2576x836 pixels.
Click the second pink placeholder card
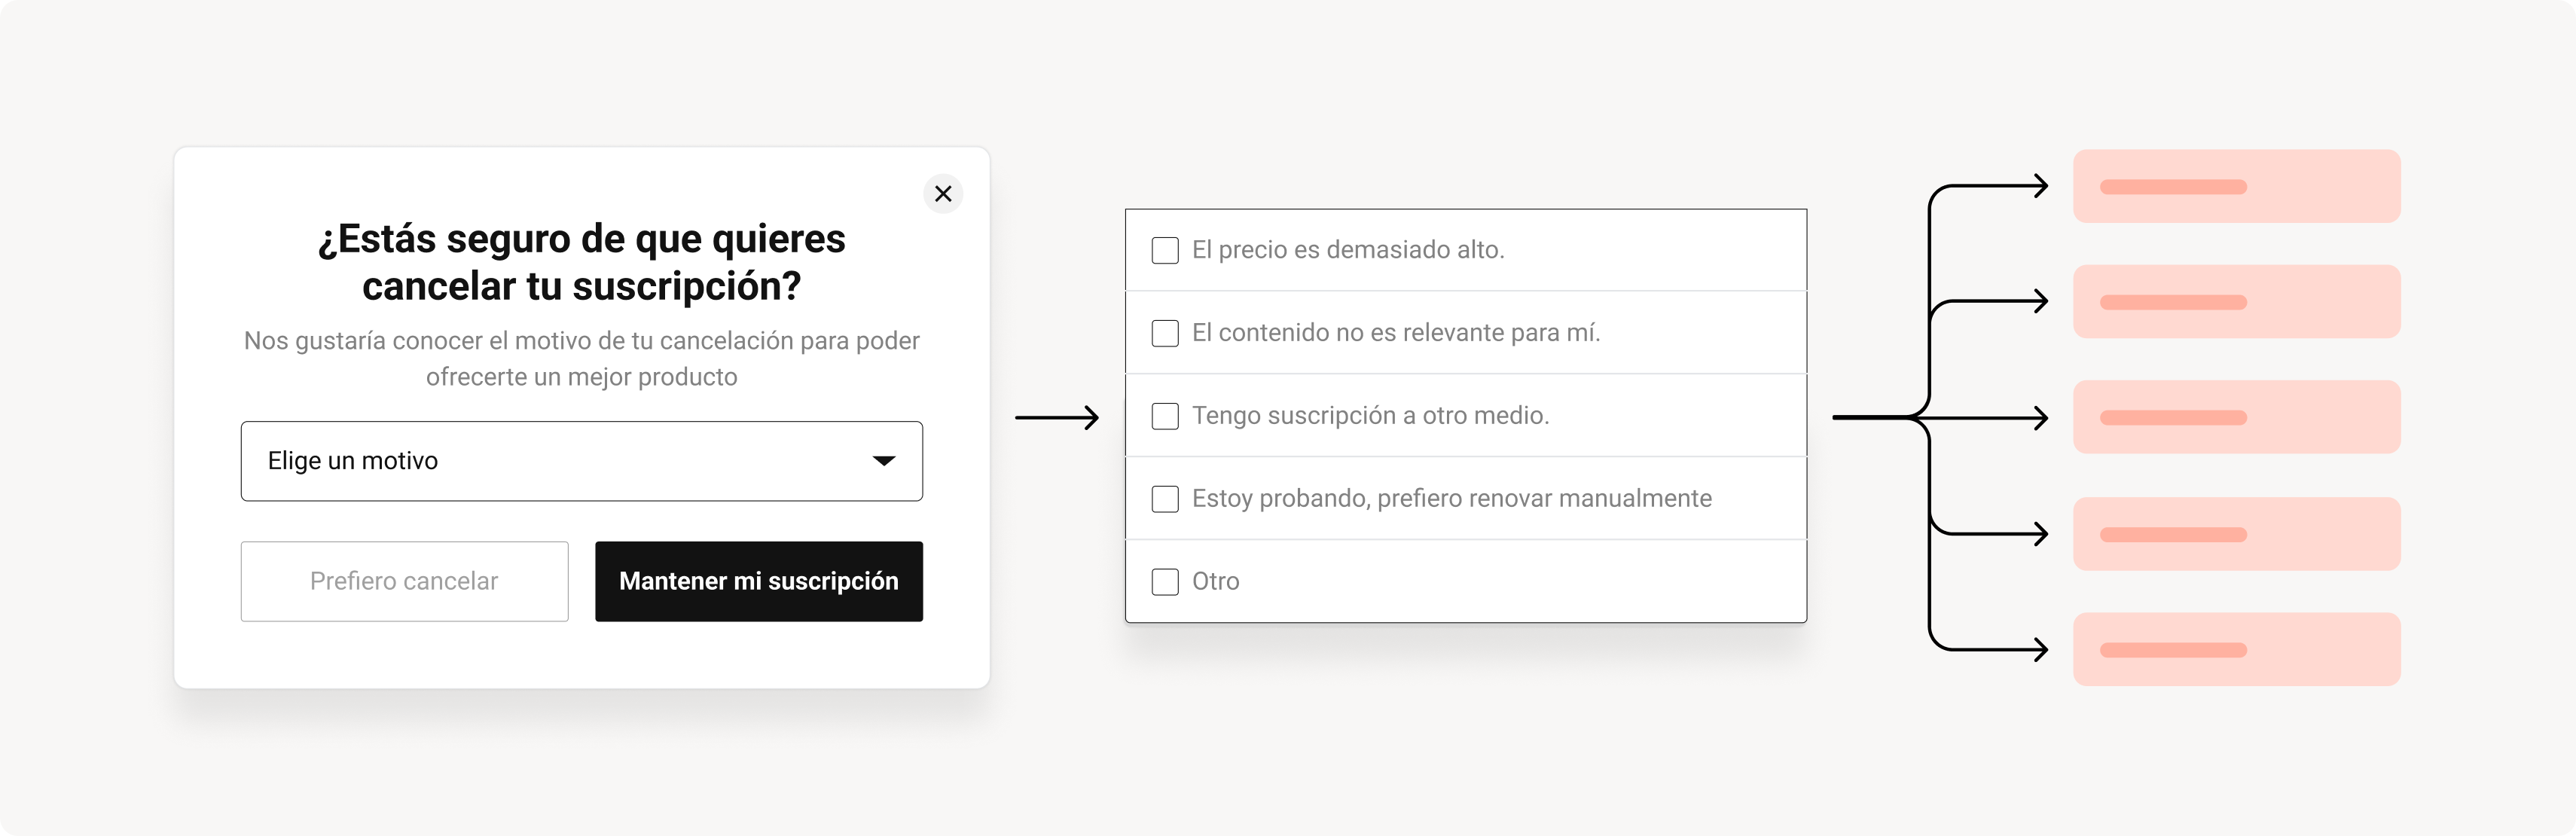pos(2236,301)
